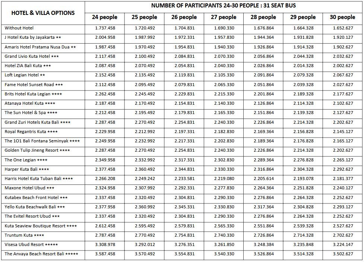364x262 pixels.
Task: Click Loft Legian Hotel price for 26 people
Action: click(x=184, y=75)
